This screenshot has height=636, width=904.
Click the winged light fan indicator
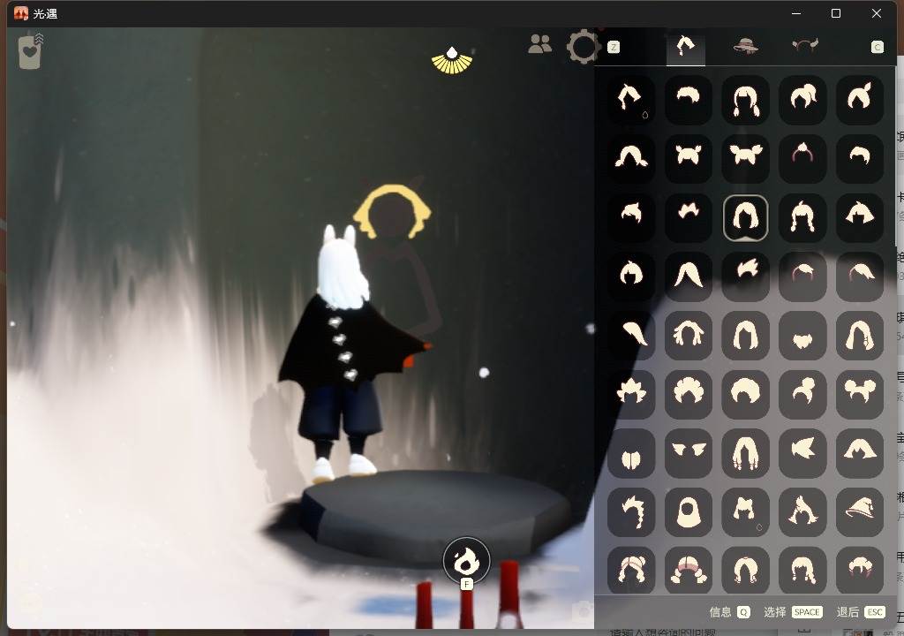pyautogui.click(x=452, y=61)
